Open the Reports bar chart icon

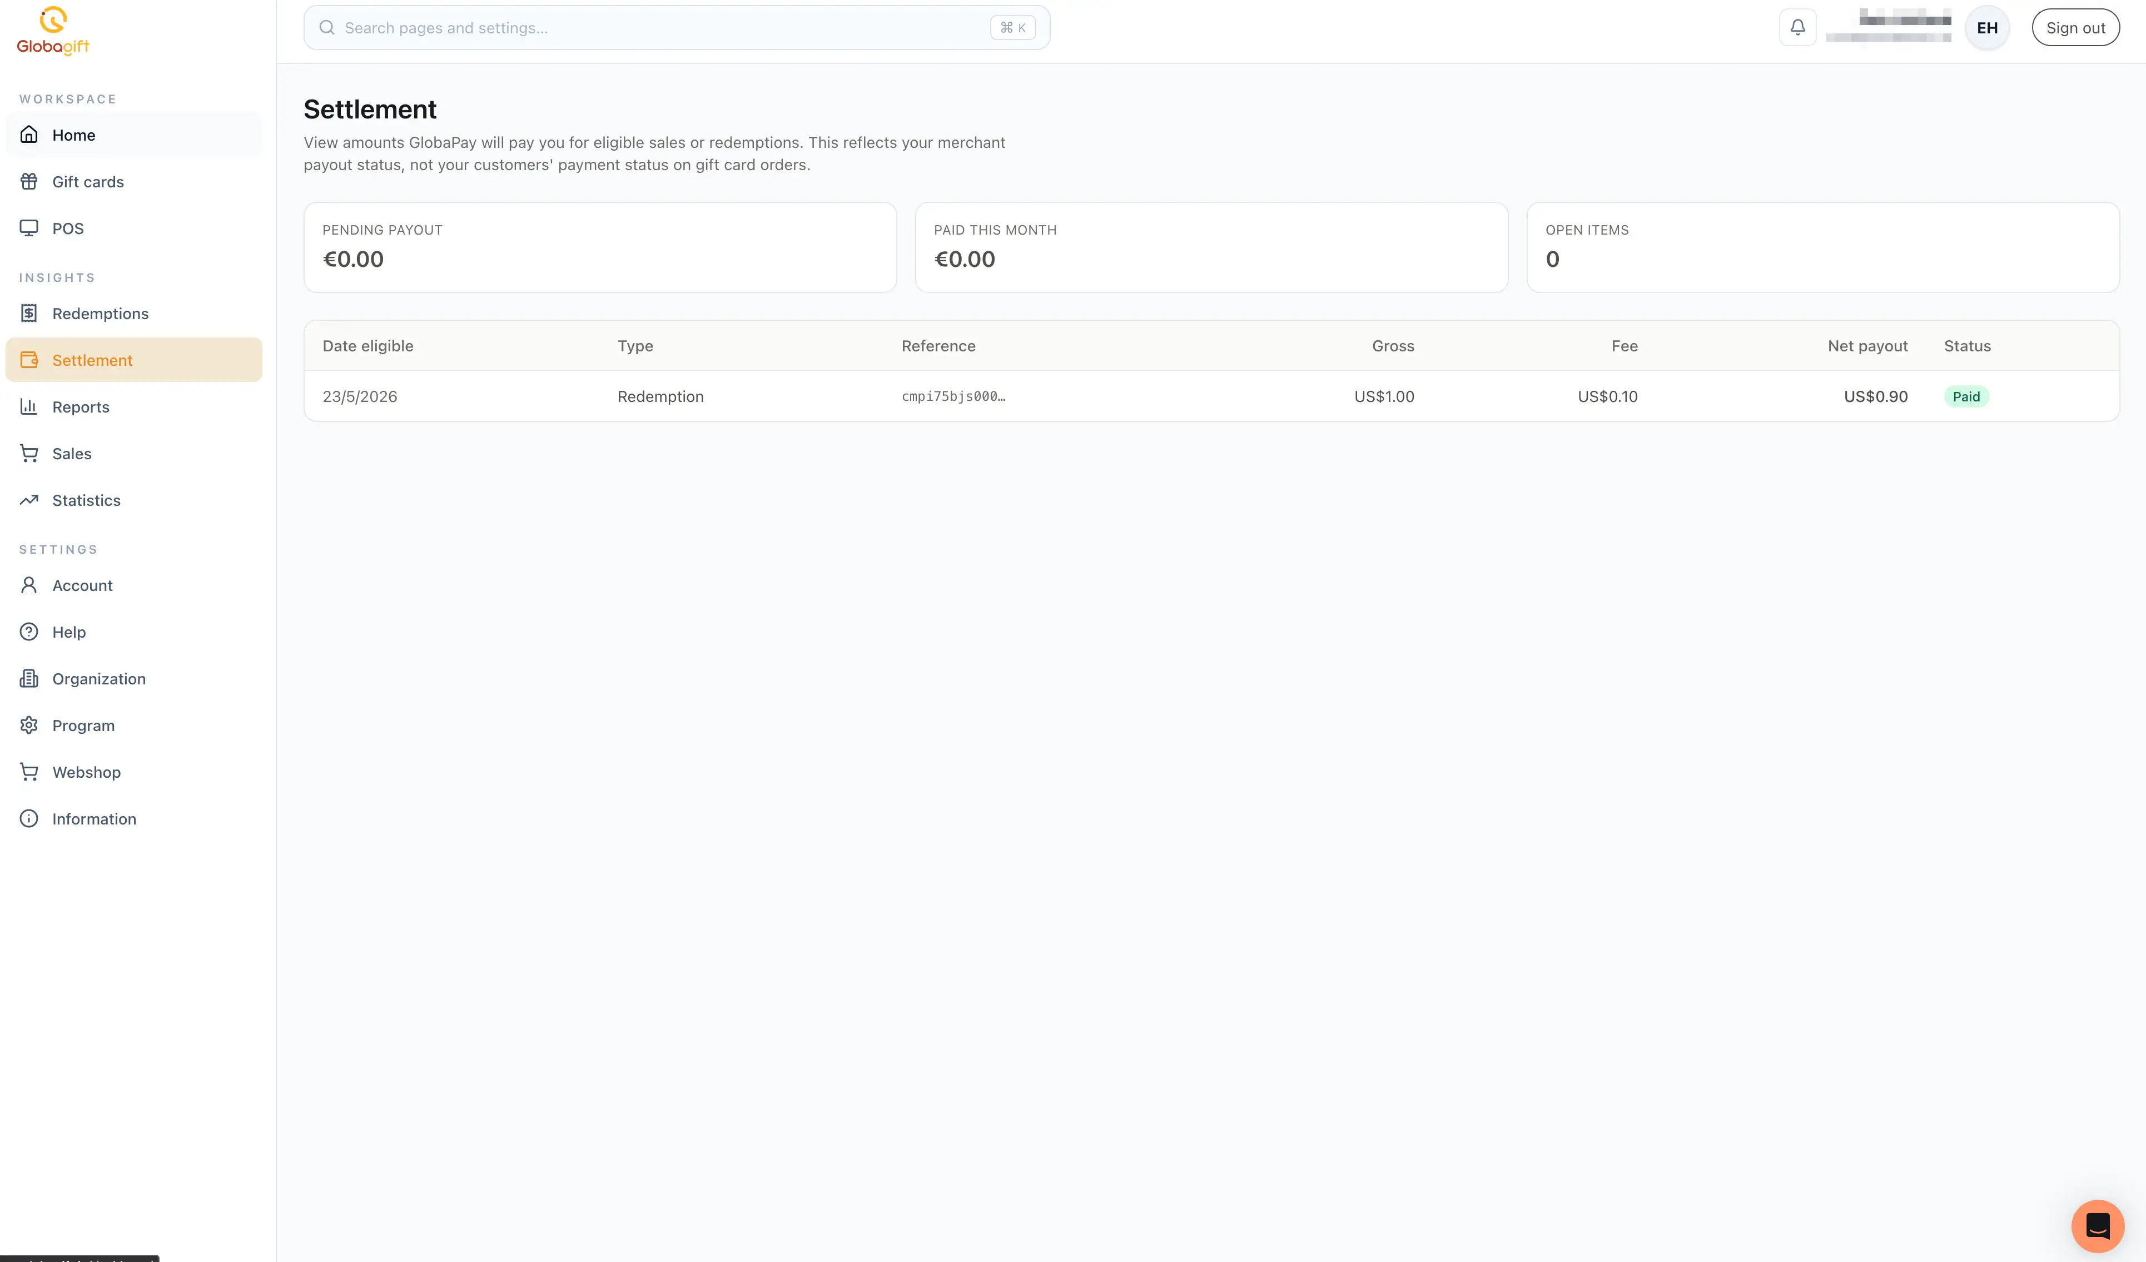click(29, 407)
